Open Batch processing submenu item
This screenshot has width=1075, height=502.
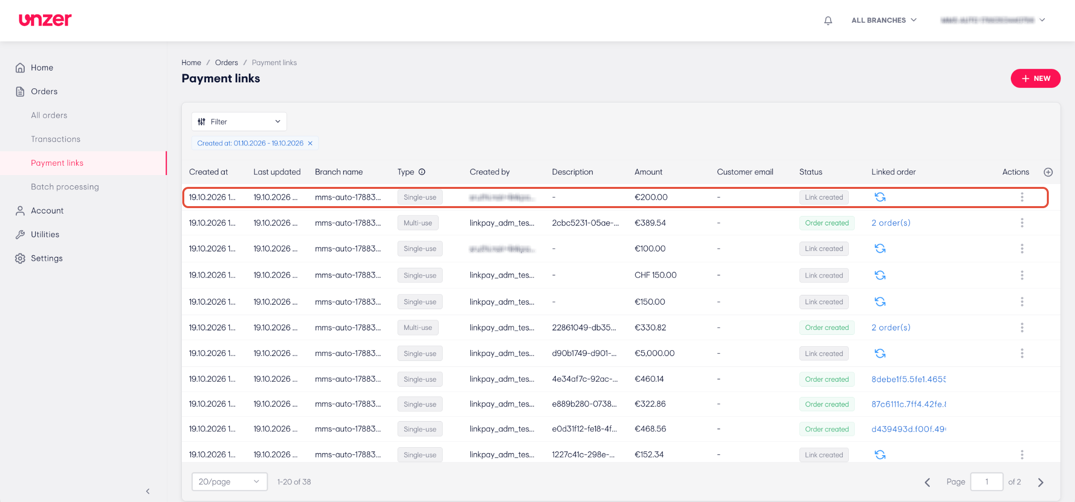coord(65,187)
